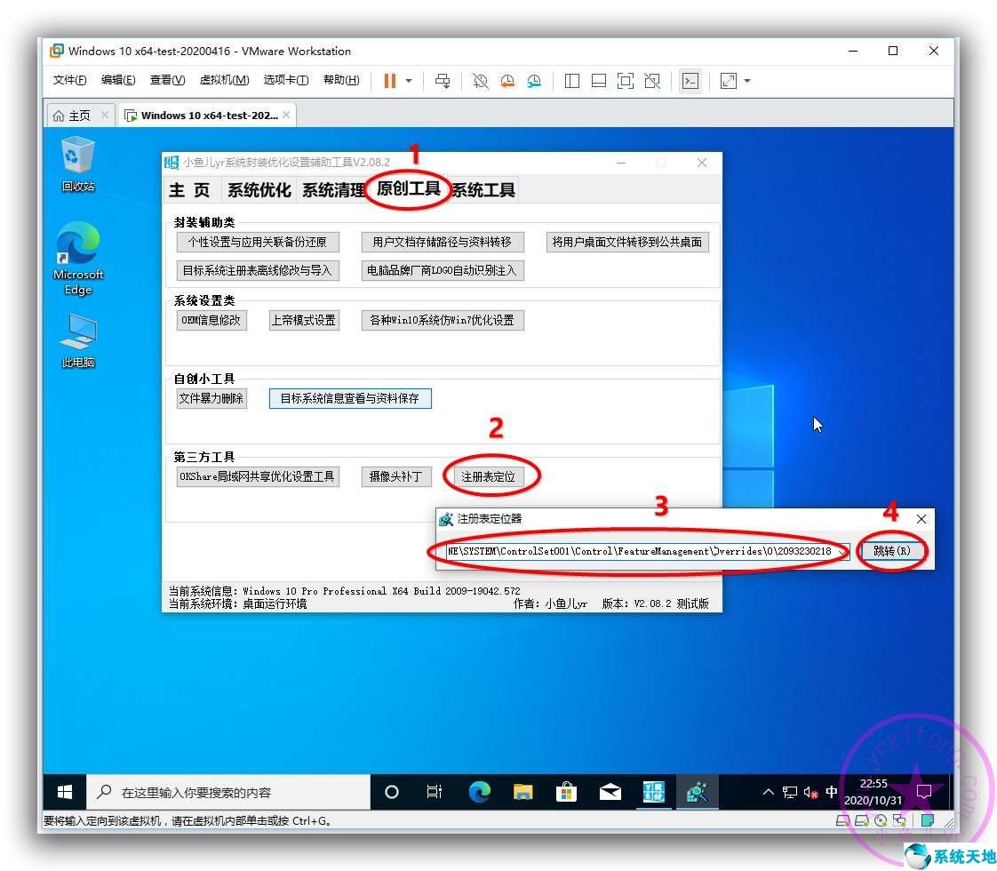997x871 pixels.
Task: Select 上帝模式设置 in the settings section
Action: pyautogui.click(x=304, y=321)
